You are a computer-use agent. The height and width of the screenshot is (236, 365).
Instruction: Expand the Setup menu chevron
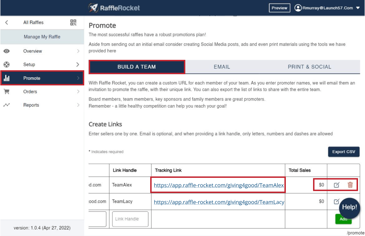pos(78,65)
